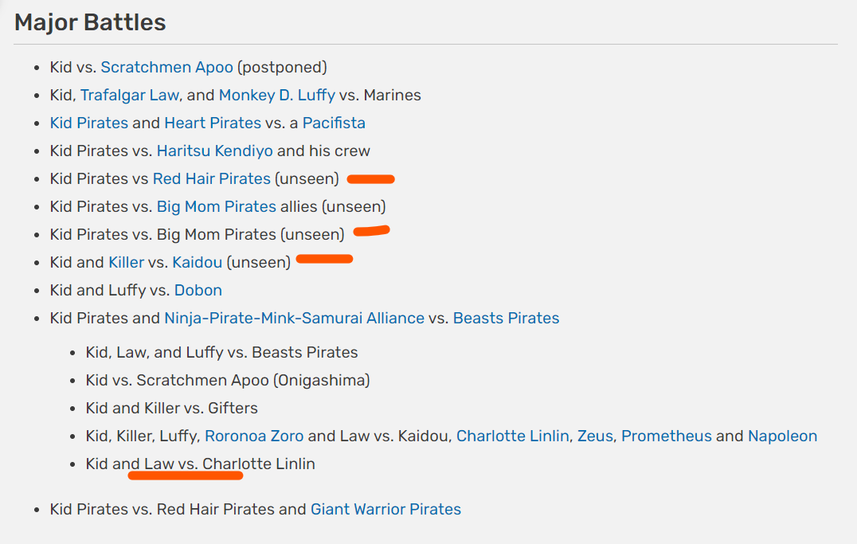Click the Kid Pirates link

pyautogui.click(x=88, y=123)
